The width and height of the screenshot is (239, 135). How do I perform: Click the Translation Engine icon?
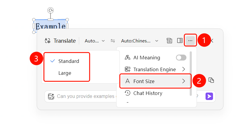128,69
